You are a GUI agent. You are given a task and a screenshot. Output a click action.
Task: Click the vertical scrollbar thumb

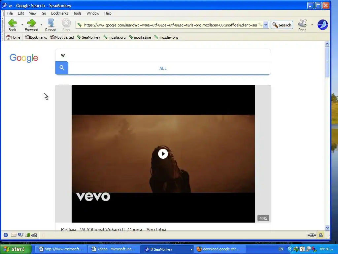click(x=327, y=62)
